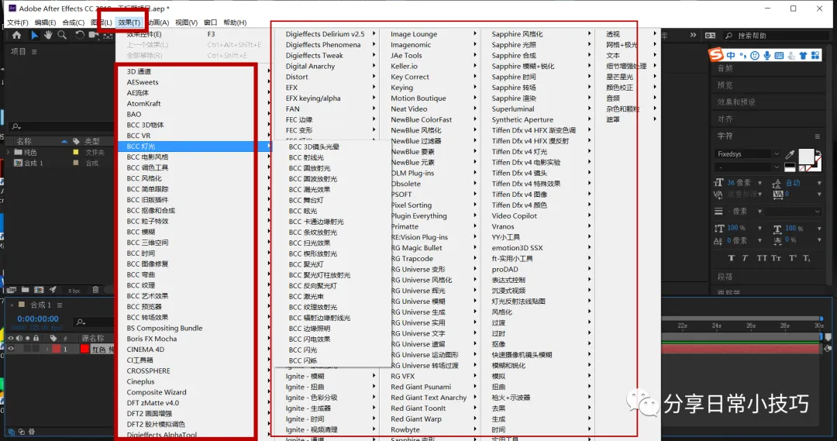Open the vertical scale 100% dropdown arrow
Viewport: 837px width, 441px height.
pos(759,229)
